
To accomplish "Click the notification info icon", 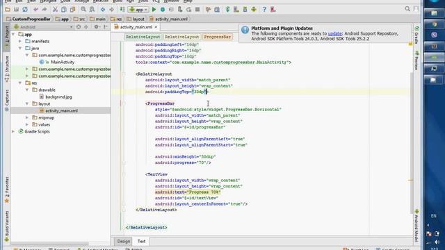I will click(x=245, y=29).
